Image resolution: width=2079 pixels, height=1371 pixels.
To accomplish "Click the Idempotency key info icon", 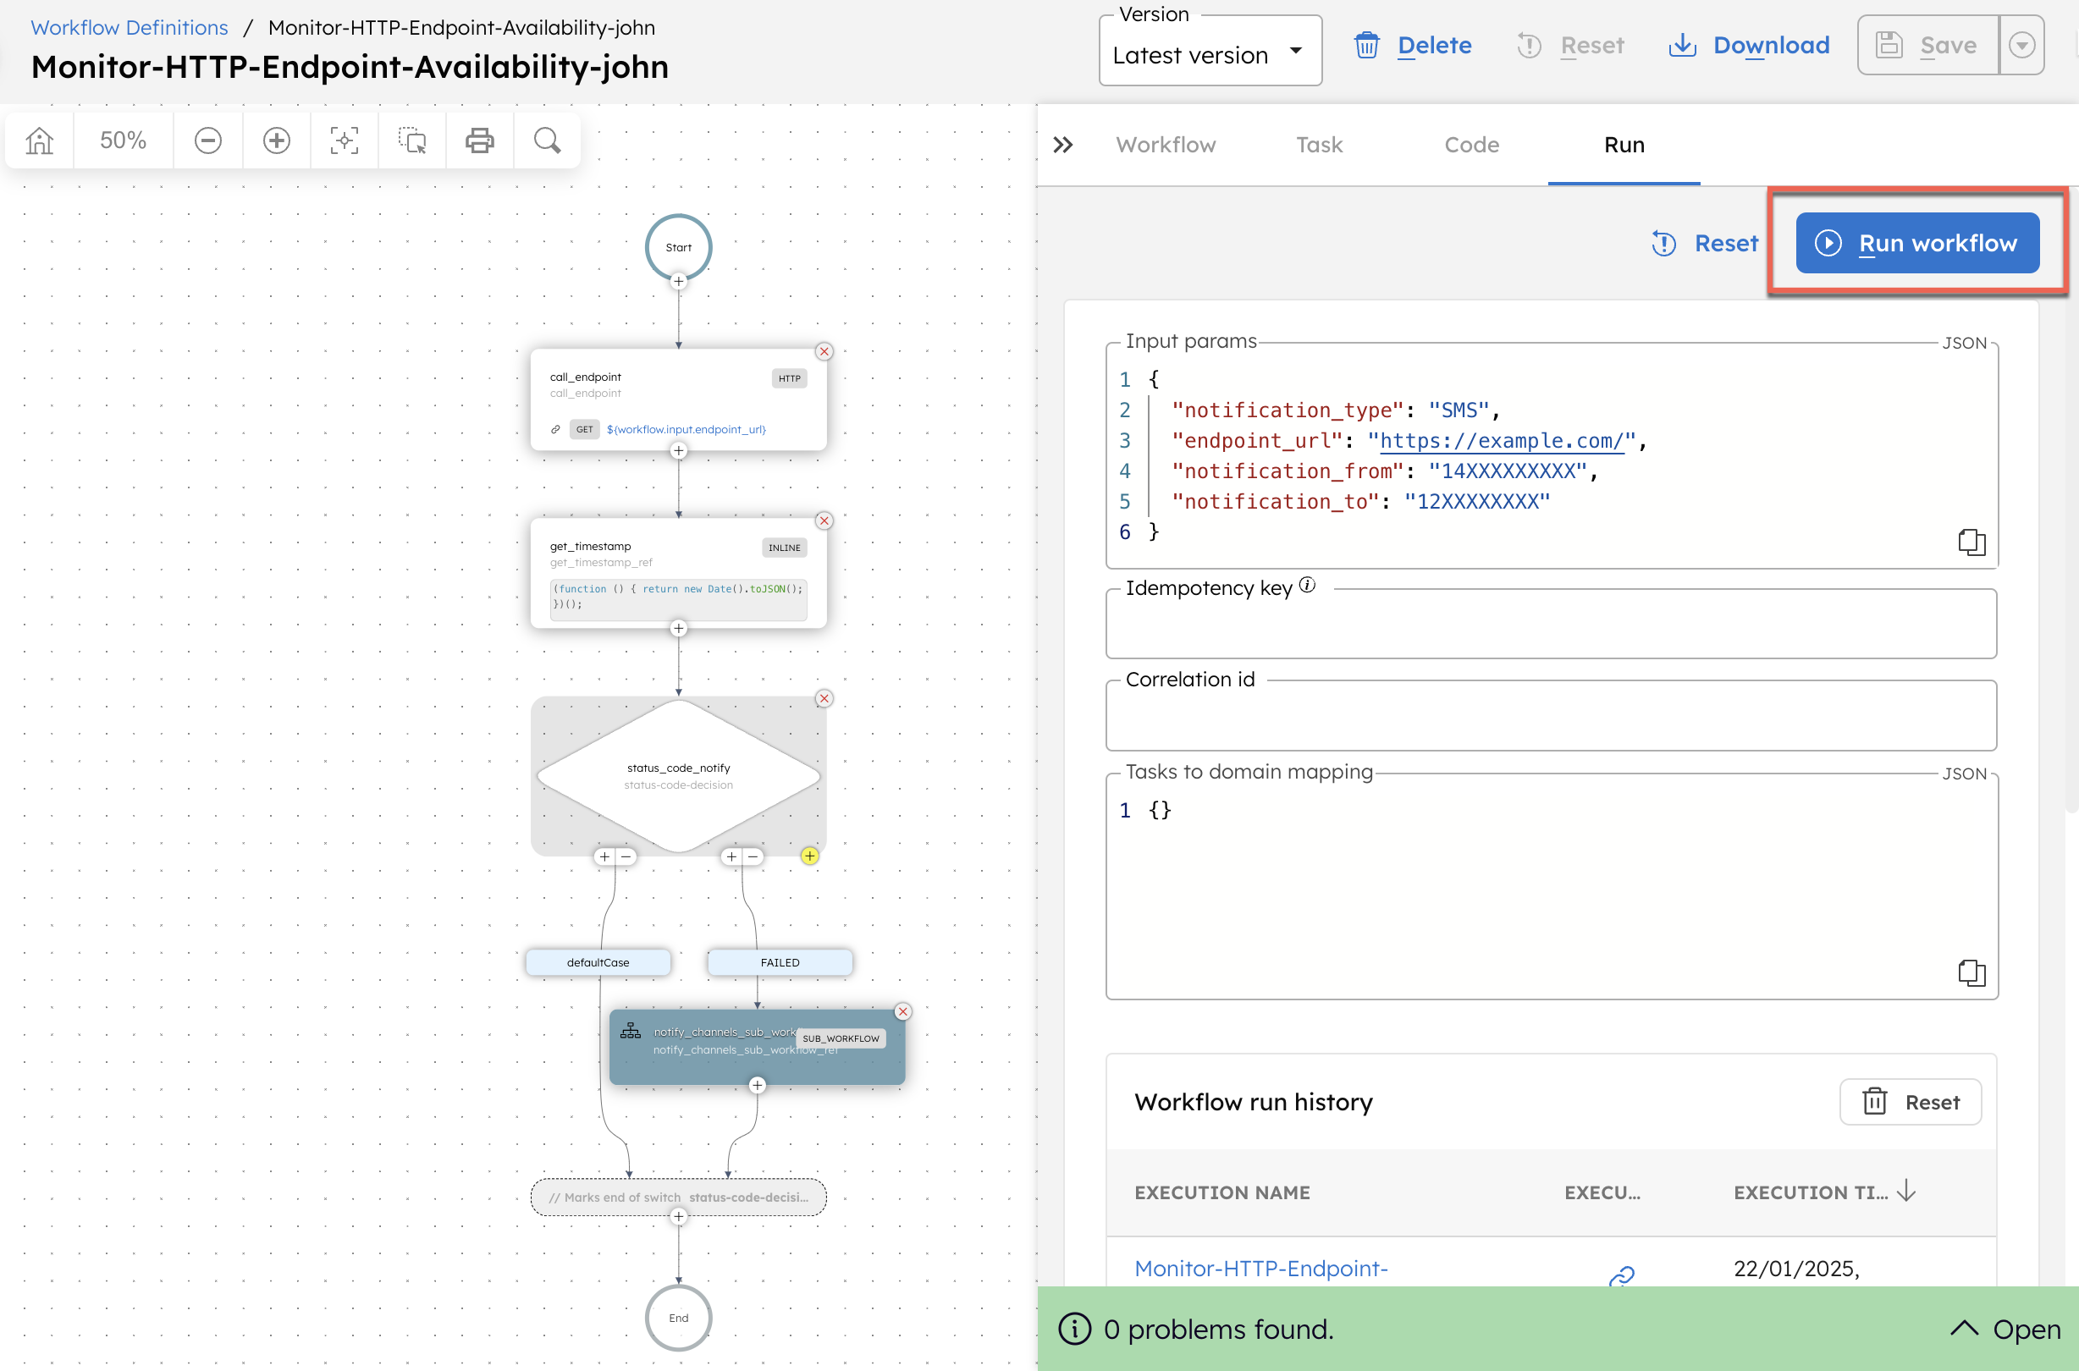I will tap(1307, 585).
